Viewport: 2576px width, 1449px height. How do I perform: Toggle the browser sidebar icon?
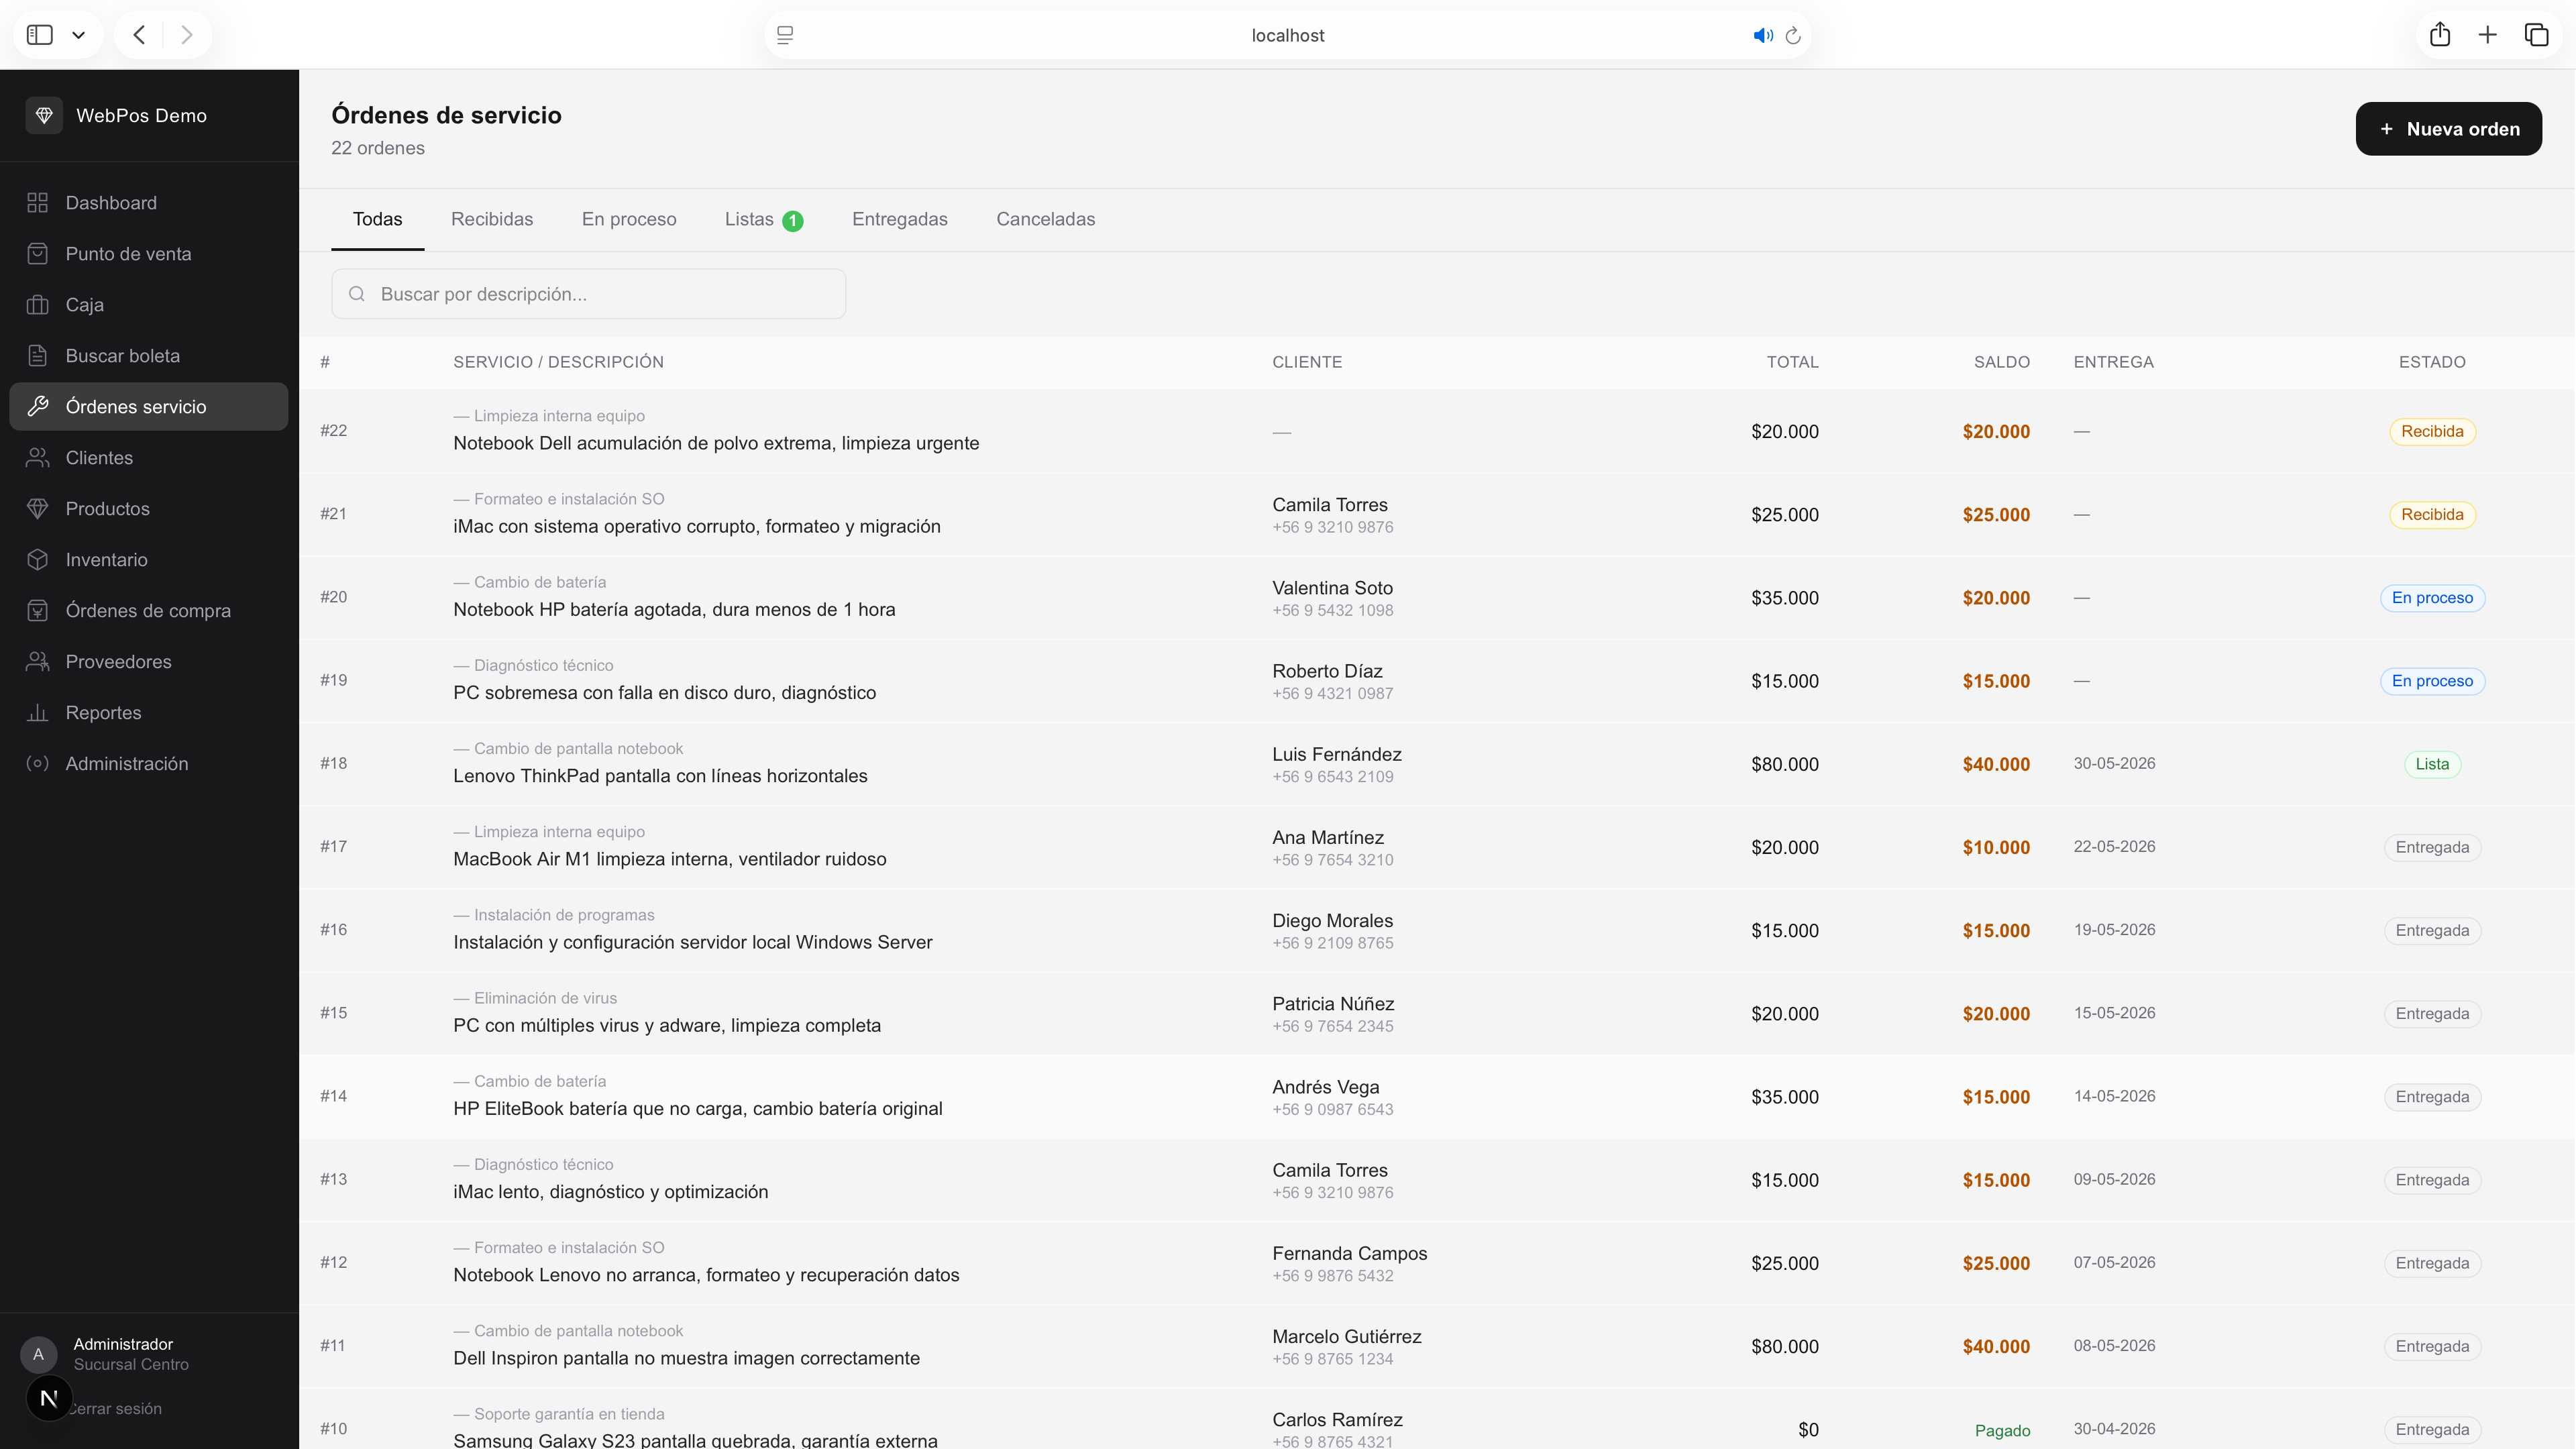(40, 35)
